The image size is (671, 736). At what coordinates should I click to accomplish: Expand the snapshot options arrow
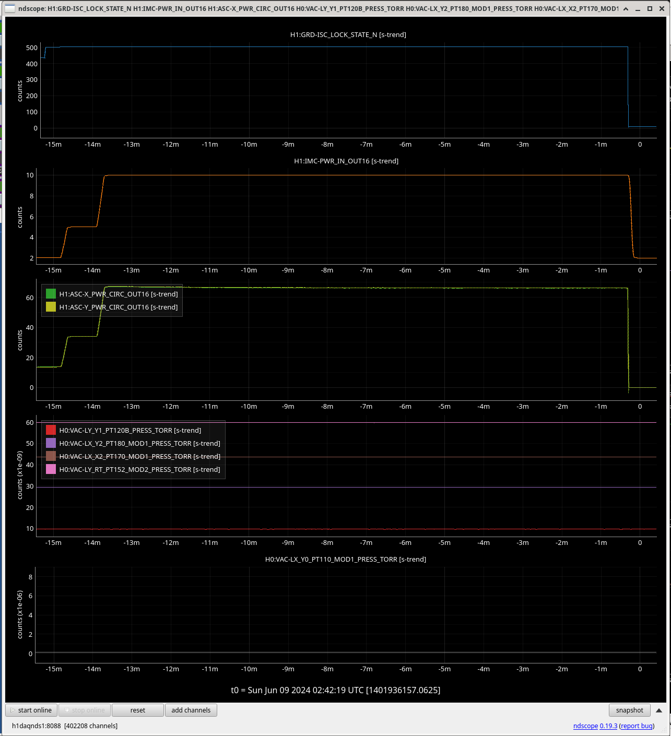coord(659,710)
